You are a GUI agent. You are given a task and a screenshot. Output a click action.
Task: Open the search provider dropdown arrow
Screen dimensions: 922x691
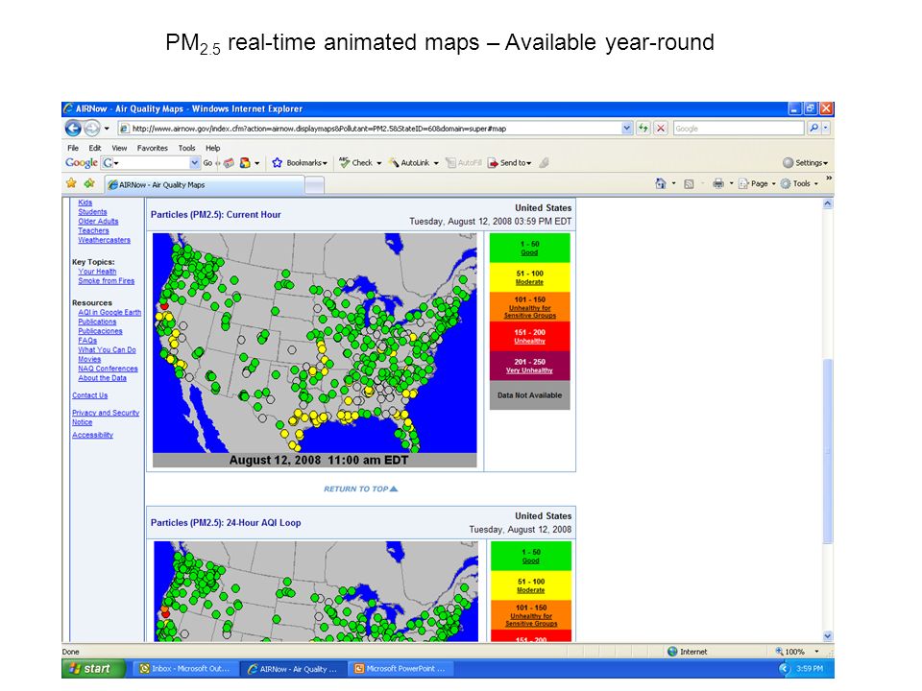(x=826, y=128)
